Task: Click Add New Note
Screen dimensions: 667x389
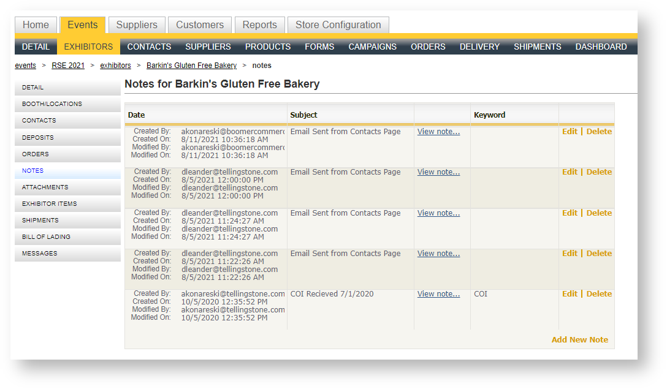Action: (x=579, y=340)
